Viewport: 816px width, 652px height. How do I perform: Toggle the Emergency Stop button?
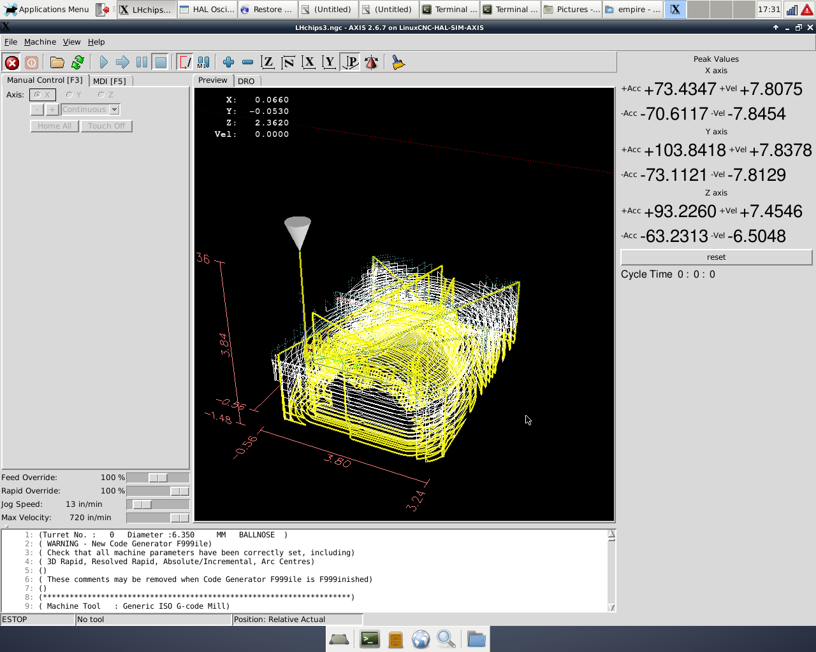pos(11,62)
